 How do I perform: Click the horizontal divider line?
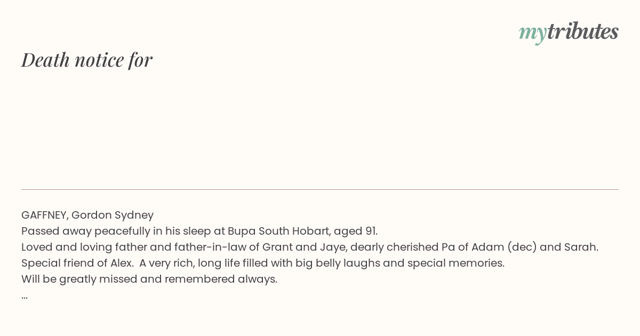(320, 189)
